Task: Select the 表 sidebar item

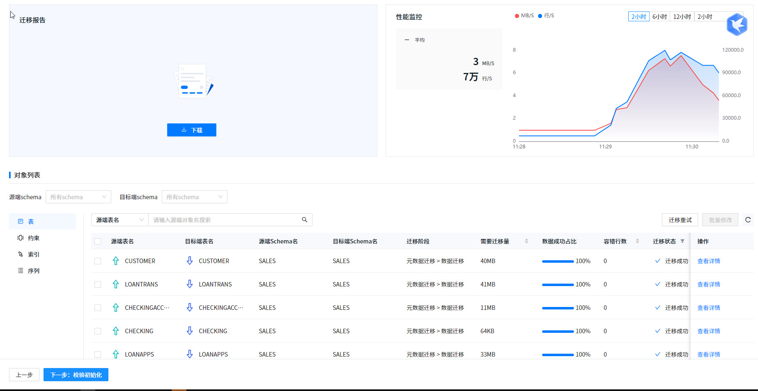Action: pos(43,221)
